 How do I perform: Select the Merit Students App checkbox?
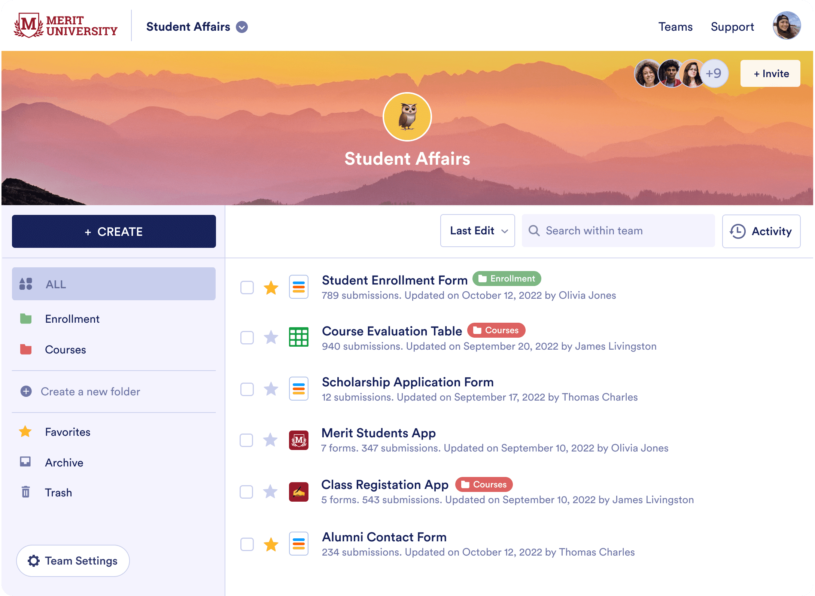246,440
